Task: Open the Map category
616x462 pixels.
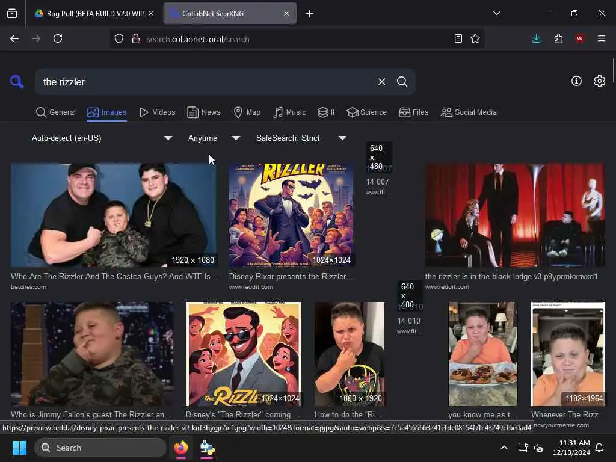Action: pyautogui.click(x=247, y=112)
